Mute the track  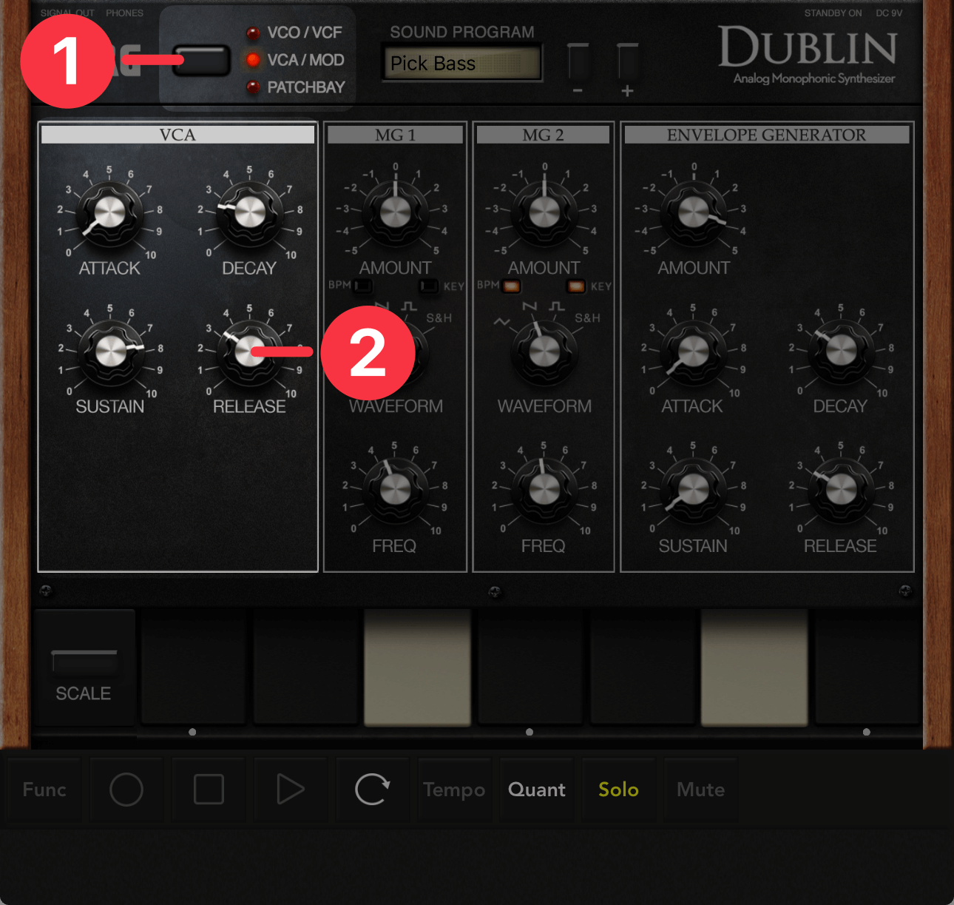[x=700, y=790]
